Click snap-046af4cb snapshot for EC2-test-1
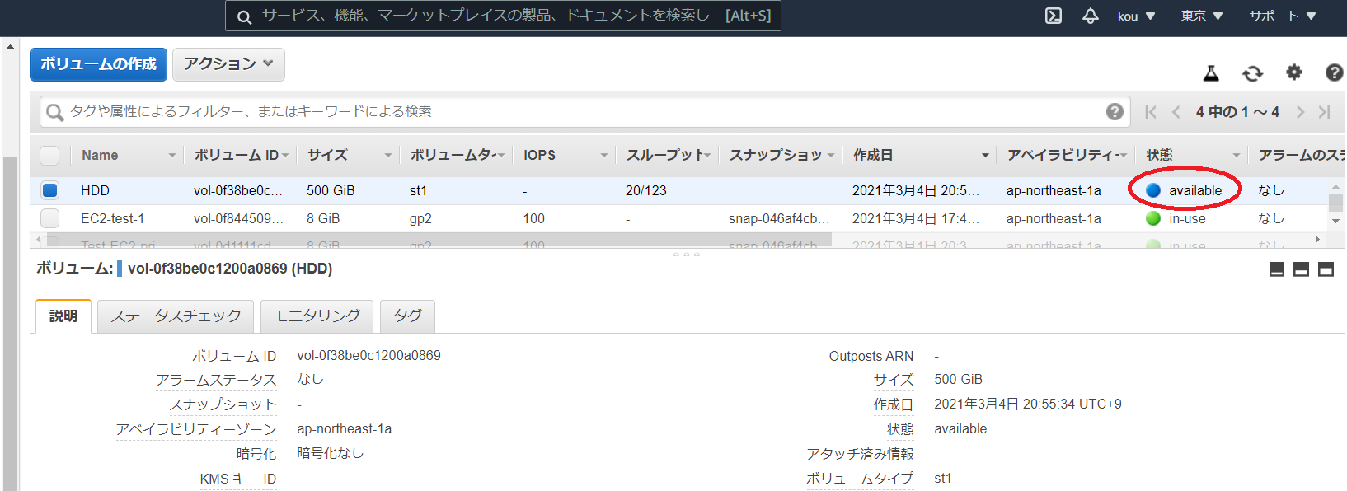Screen dimensions: 1347x491 (x=779, y=218)
